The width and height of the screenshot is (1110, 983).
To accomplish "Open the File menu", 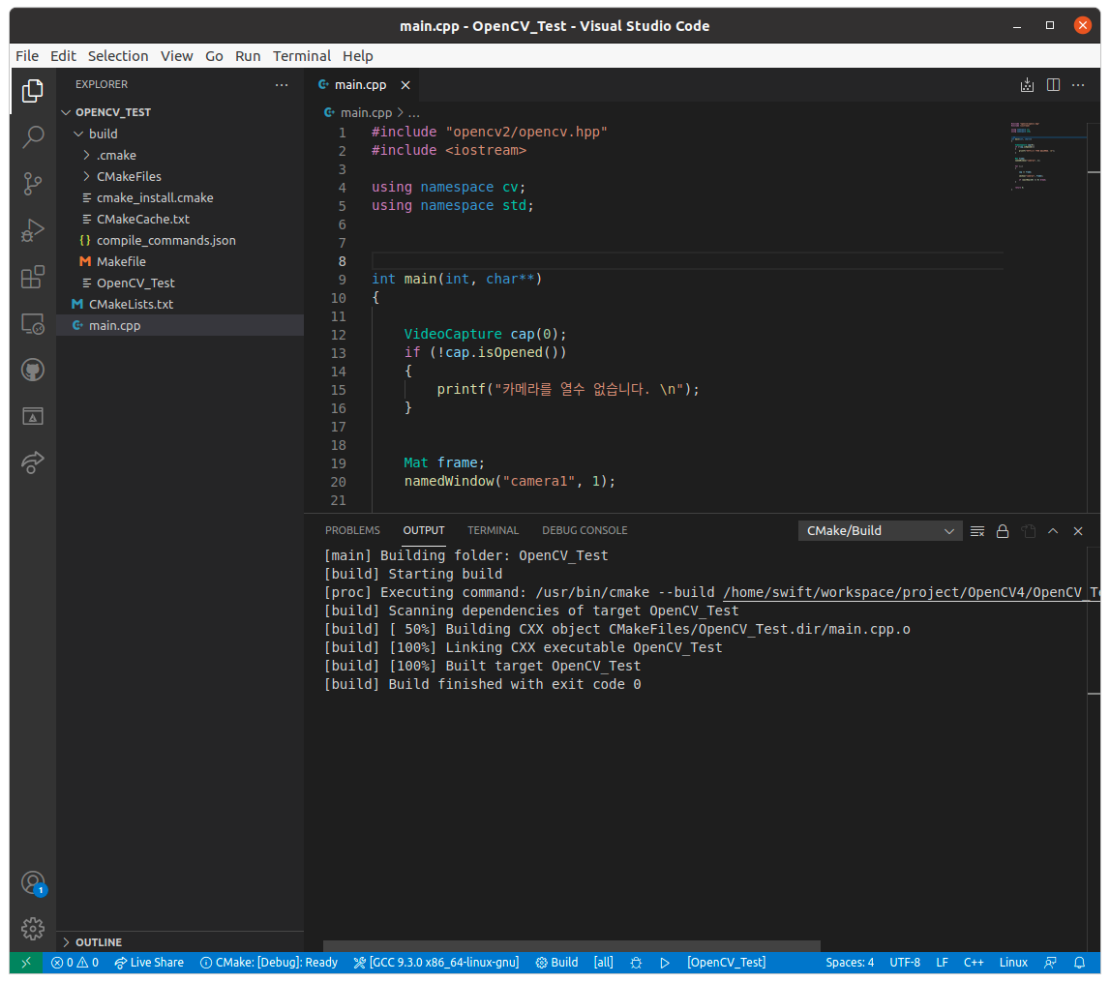I will click(x=27, y=56).
